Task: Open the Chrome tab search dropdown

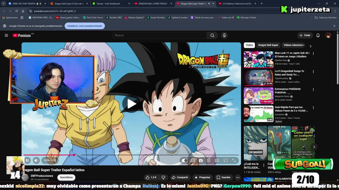Action: click(x=3, y=4)
